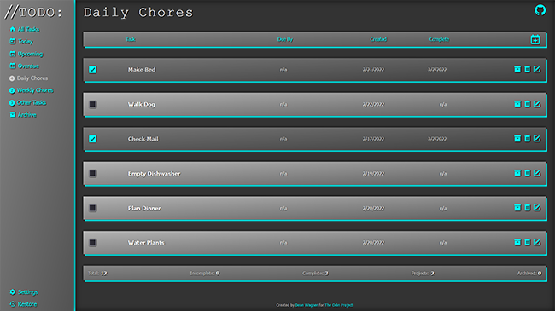Delete the Empty Dishwasher task
This screenshot has width=555, height=311.
click(528, 173)
